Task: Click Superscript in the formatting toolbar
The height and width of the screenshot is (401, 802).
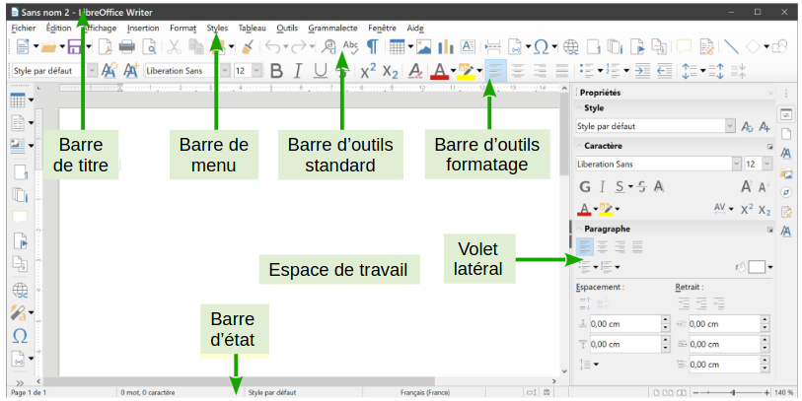Action: click(x=368, y=71)
